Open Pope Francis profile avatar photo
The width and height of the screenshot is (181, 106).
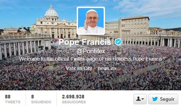[91, 21]
